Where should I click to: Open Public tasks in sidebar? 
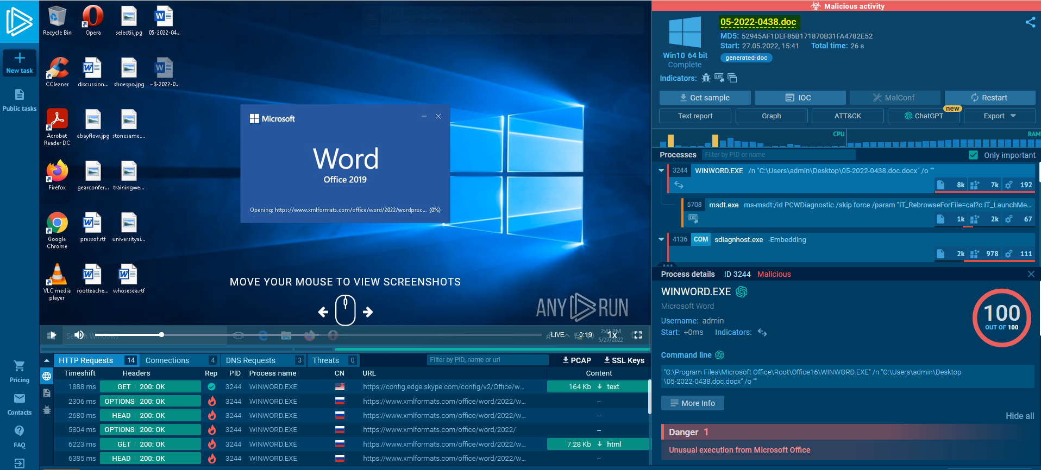pyautogui.click(x=20, y=100)
